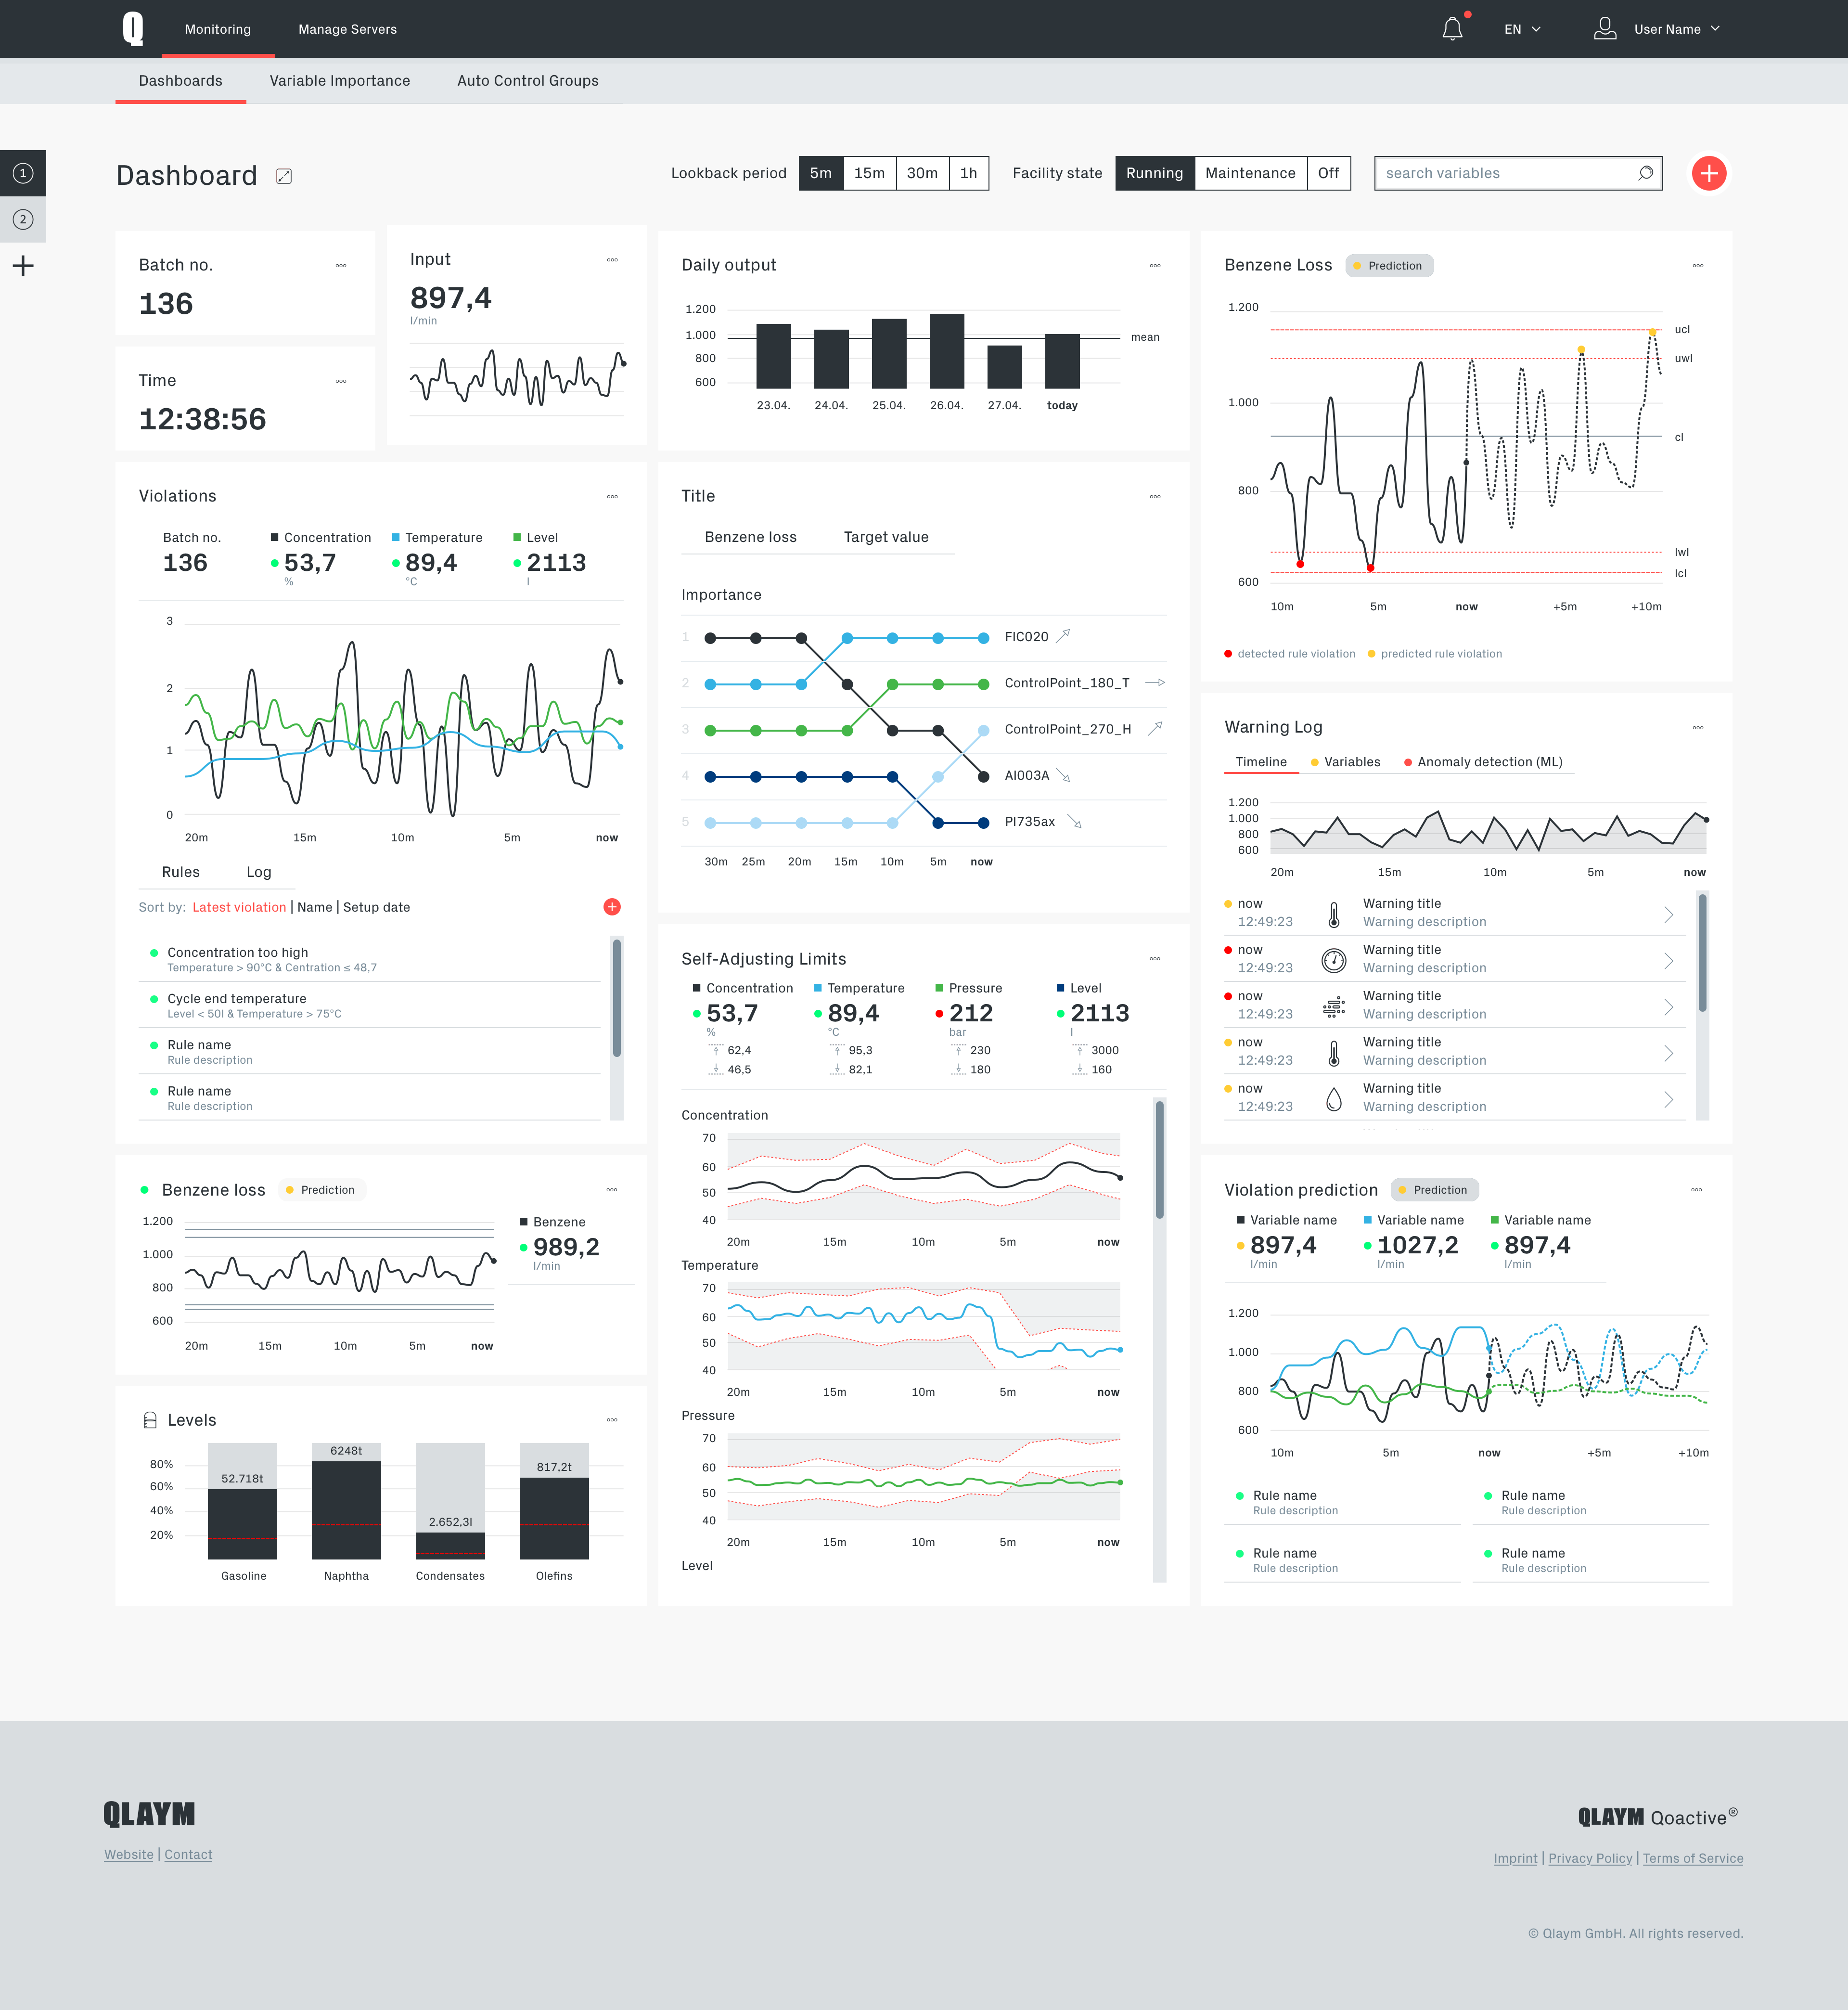The image size is (1848, 2010).
Task: Set lookback period to 15m
Action: point(869,173)
